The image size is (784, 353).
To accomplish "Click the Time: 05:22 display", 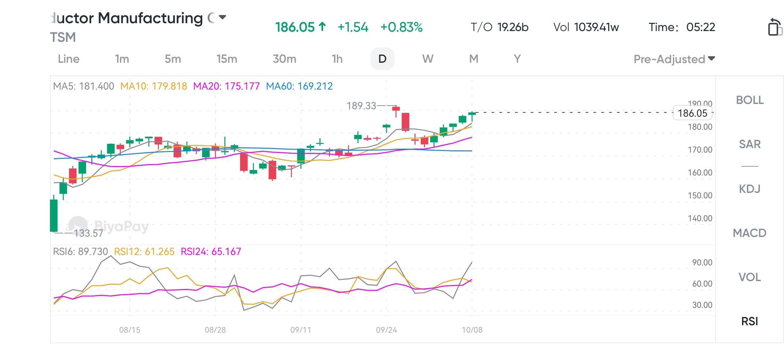I will tap(682, 27).
